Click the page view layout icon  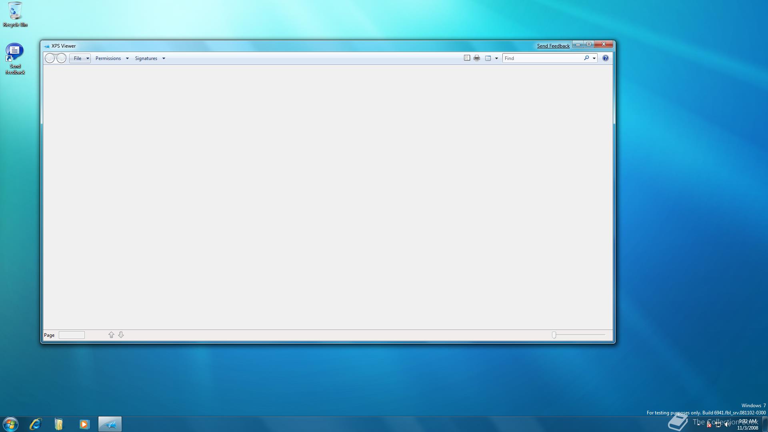coord(488,58)
